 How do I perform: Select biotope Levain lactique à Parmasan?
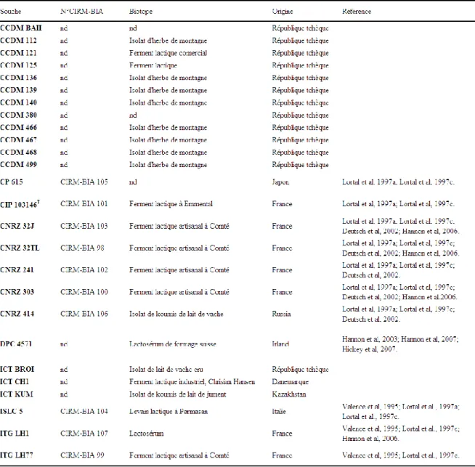pos(169,411)
